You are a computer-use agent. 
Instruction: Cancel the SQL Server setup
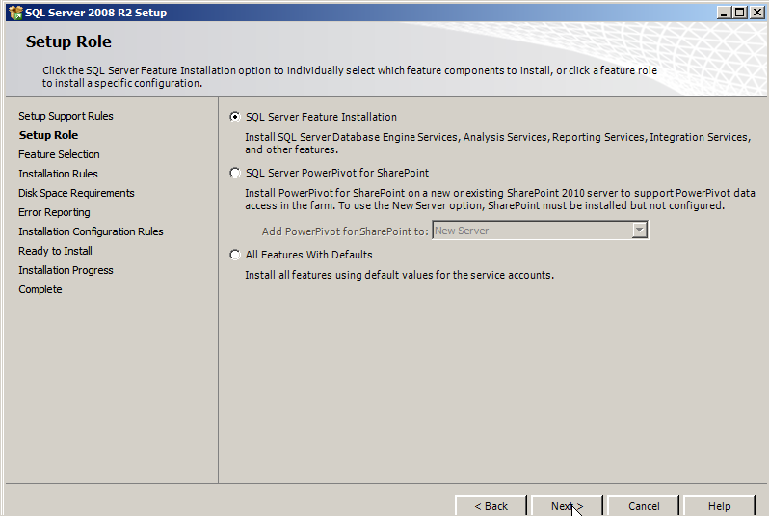tap(644, 505)
